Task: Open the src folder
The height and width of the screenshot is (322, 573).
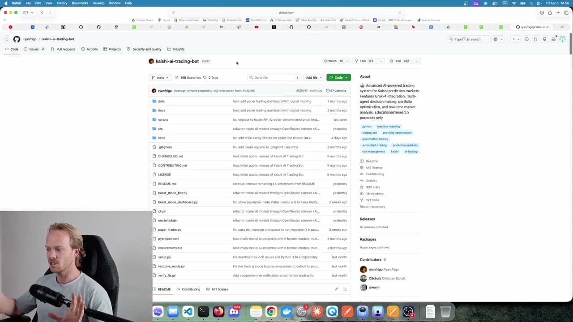Action: click(x=160, y=129)
